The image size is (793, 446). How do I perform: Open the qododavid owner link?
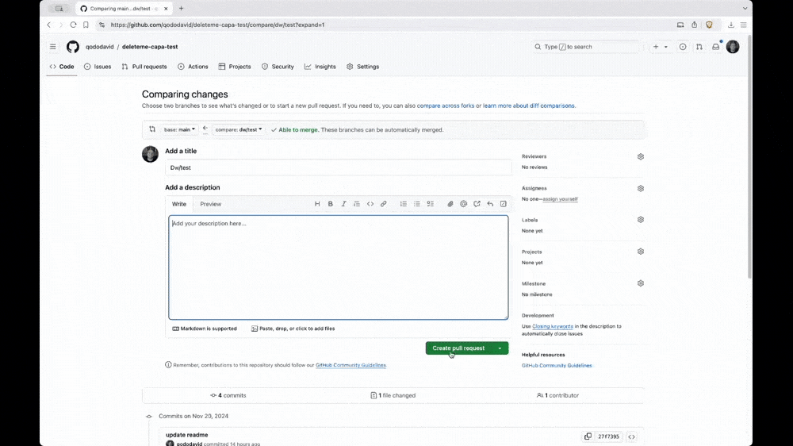point(100,47)
